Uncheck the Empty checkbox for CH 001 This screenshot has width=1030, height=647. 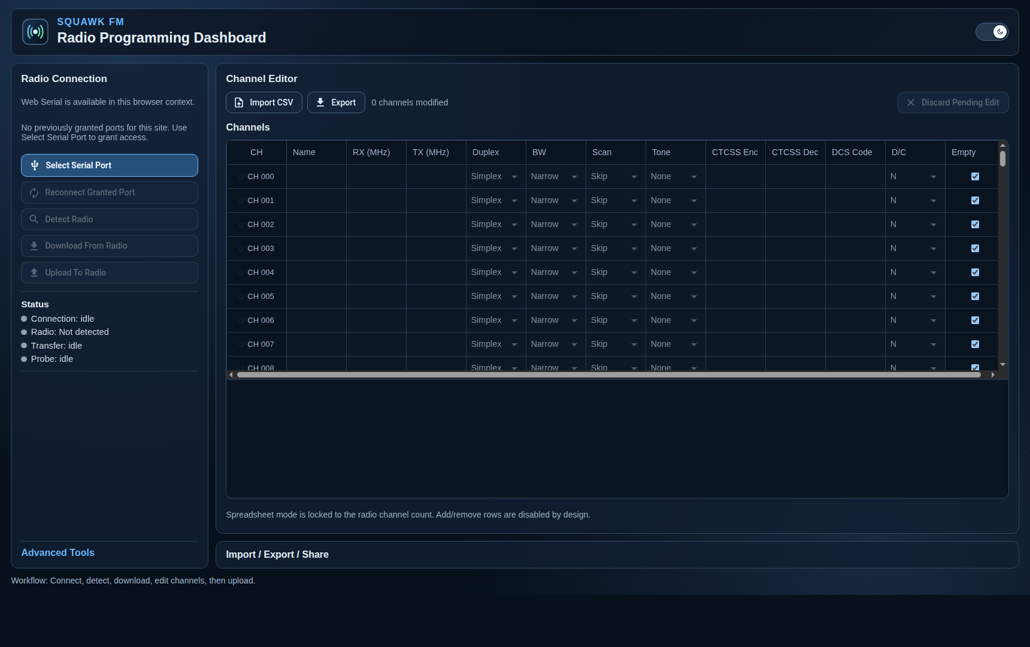coord(975,201)
